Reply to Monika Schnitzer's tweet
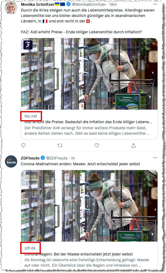This screenshot has width=166, height=273. pyautogui.click(x=23, y=145)
